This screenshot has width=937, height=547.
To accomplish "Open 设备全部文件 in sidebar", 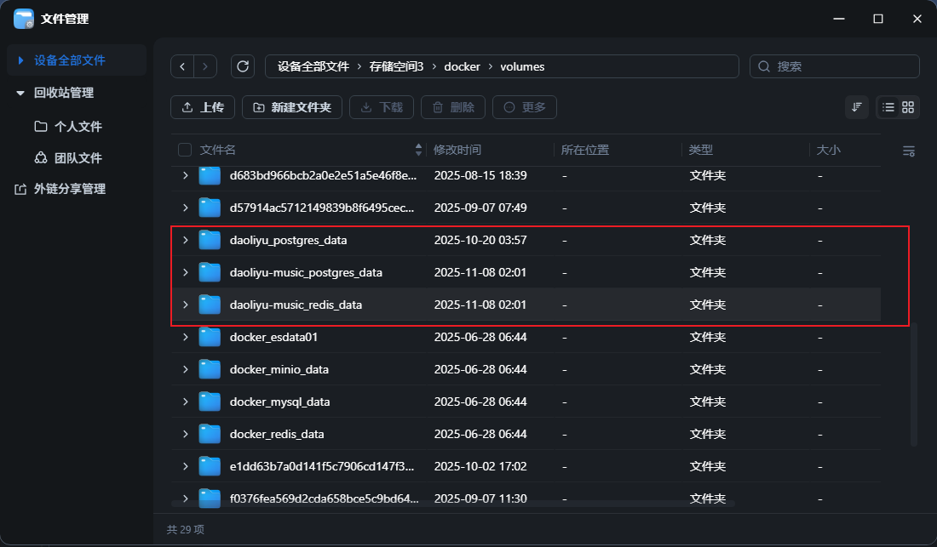I will [x=77, y=60].
